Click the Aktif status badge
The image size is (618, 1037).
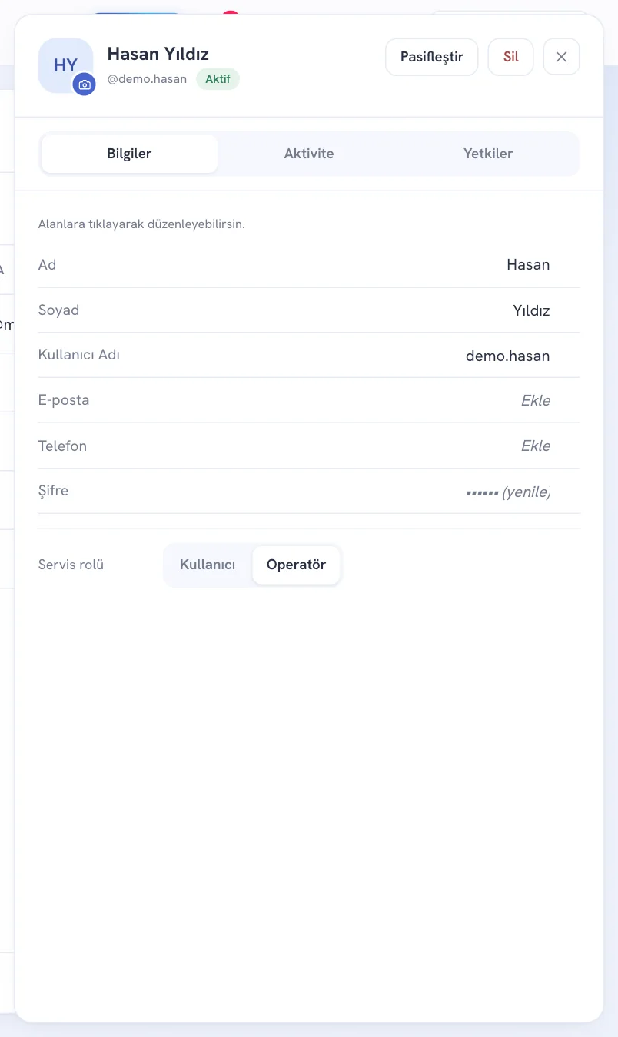tap(218, 79)
